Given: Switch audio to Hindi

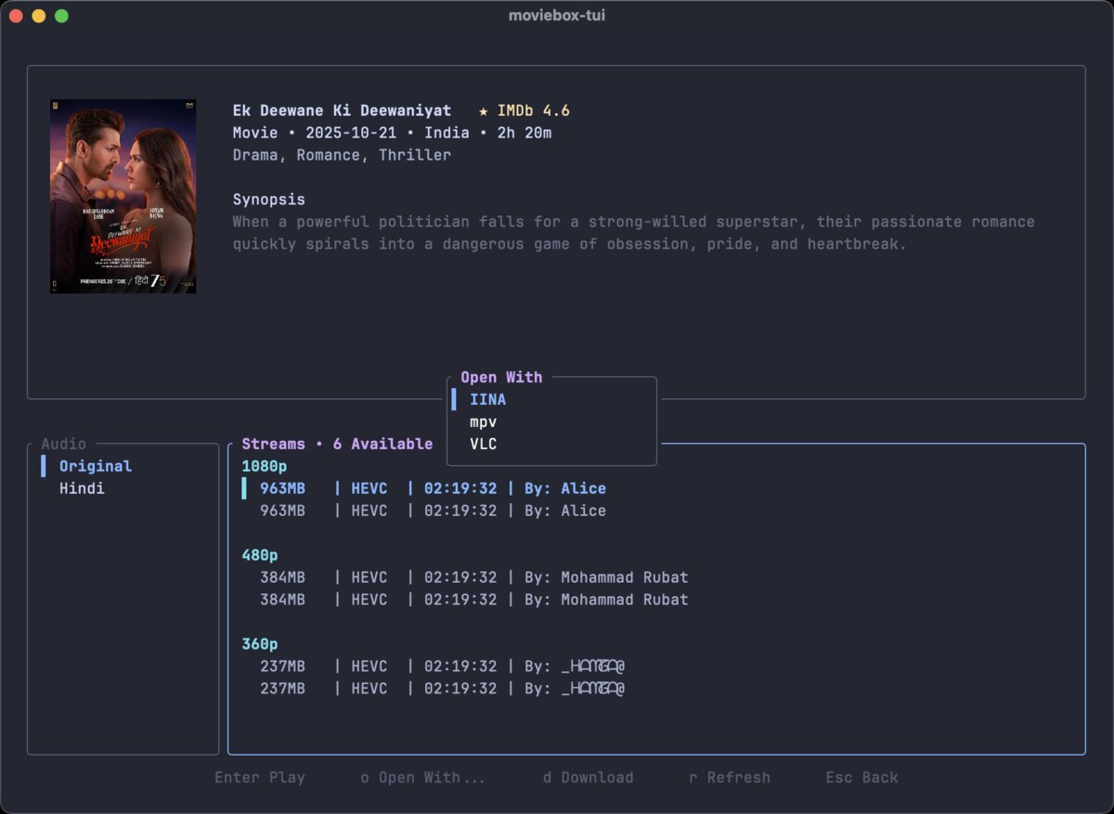Looking at the screenshot, I should point(82,488).
